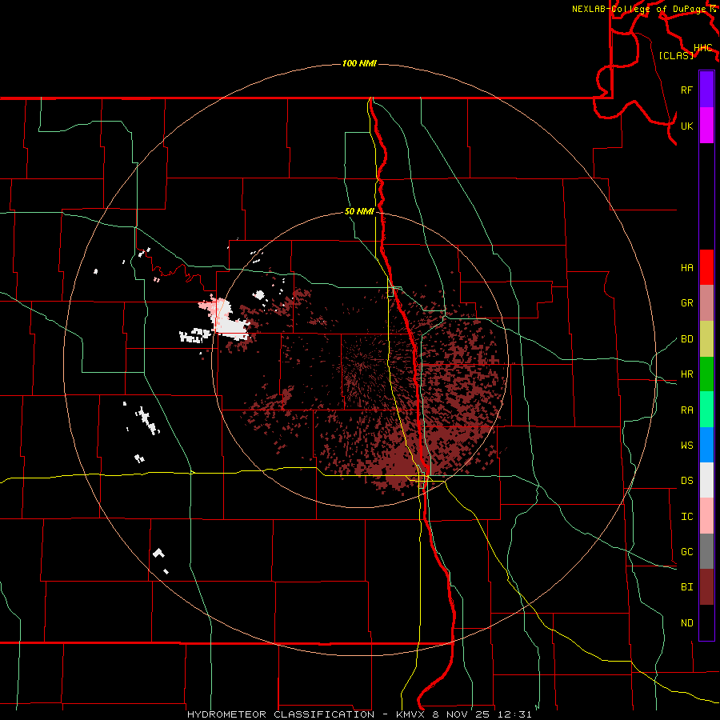
Task: Click the GR legend label
Action: (x=686, y=303)
